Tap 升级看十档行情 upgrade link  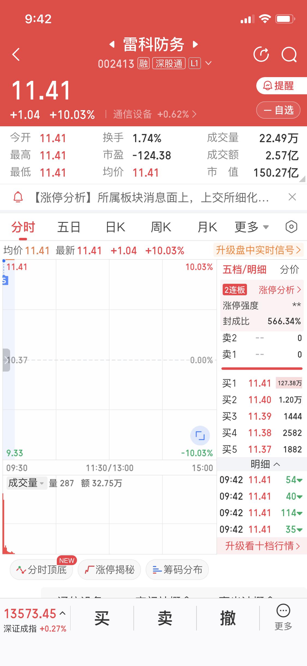pos(262,546)
